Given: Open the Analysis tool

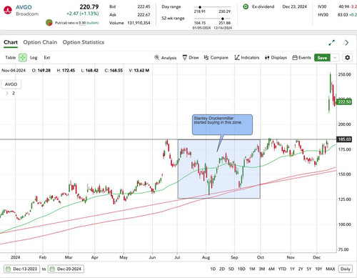Looking at the screenshot, I should [x=166, y=58].
